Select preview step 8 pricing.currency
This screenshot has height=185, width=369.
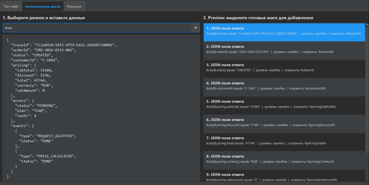click(x=284, y=160)
